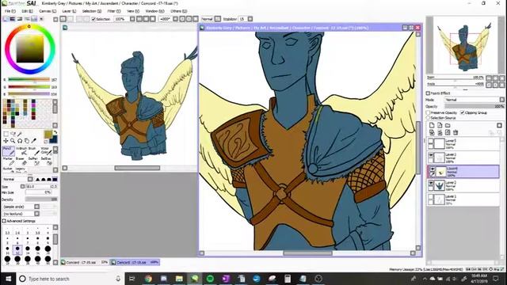Select the flattest brush edge shape
The image size is (507, 285).
[55, 179]
